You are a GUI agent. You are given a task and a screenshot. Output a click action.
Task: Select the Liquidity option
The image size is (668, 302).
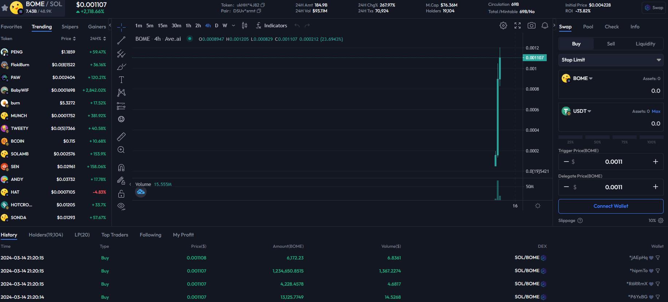click(x=645, y=44)
